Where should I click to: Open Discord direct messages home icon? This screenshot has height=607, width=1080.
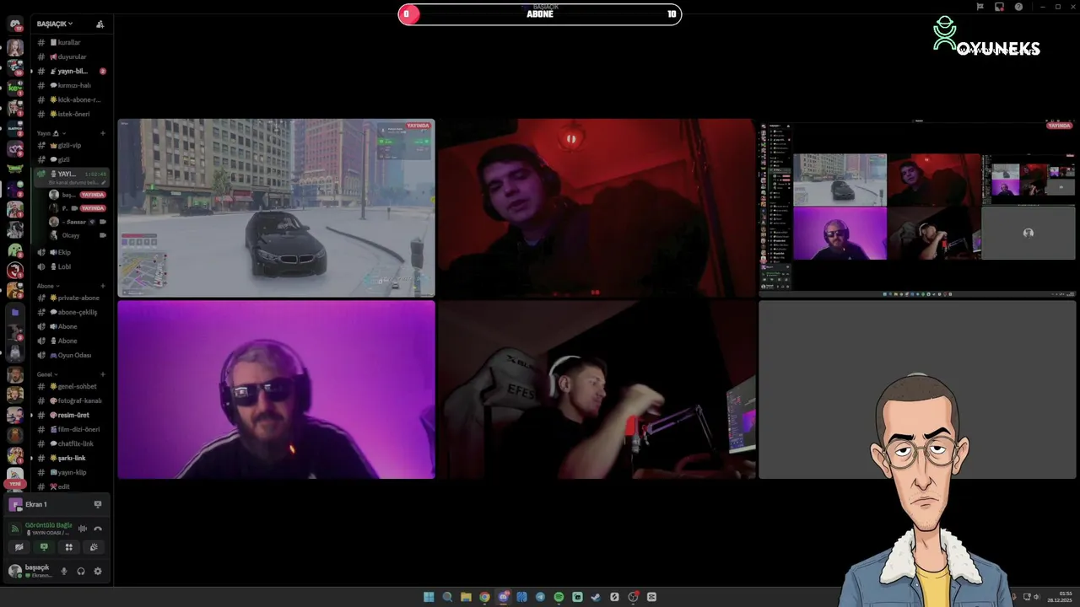14,24
